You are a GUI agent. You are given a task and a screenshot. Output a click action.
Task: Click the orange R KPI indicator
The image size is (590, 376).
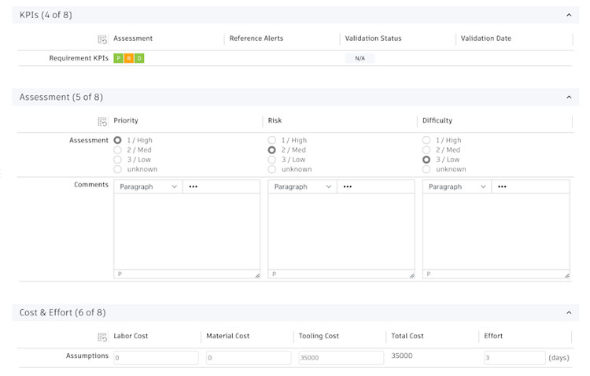coord(129,58)
